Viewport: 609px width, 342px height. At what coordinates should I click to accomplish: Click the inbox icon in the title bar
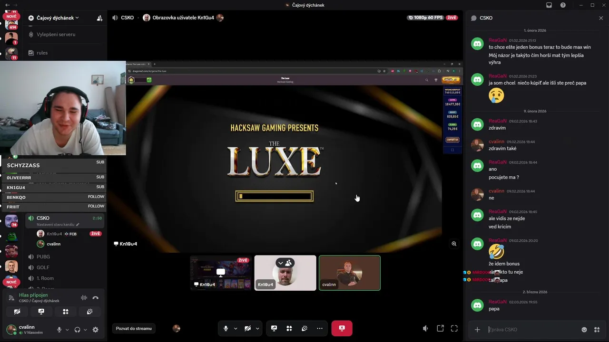tap(549, 5)
